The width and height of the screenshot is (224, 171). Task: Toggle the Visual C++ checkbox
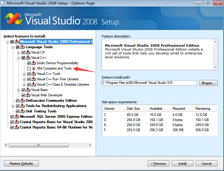23,58
